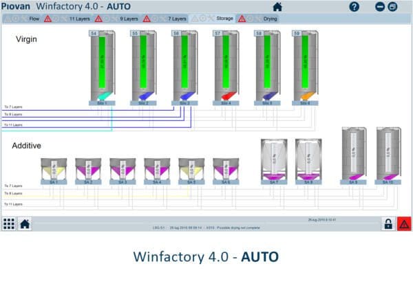413x286 pixels.
Task: Click the green level bar of Silo 1
Action: [102, 62]
